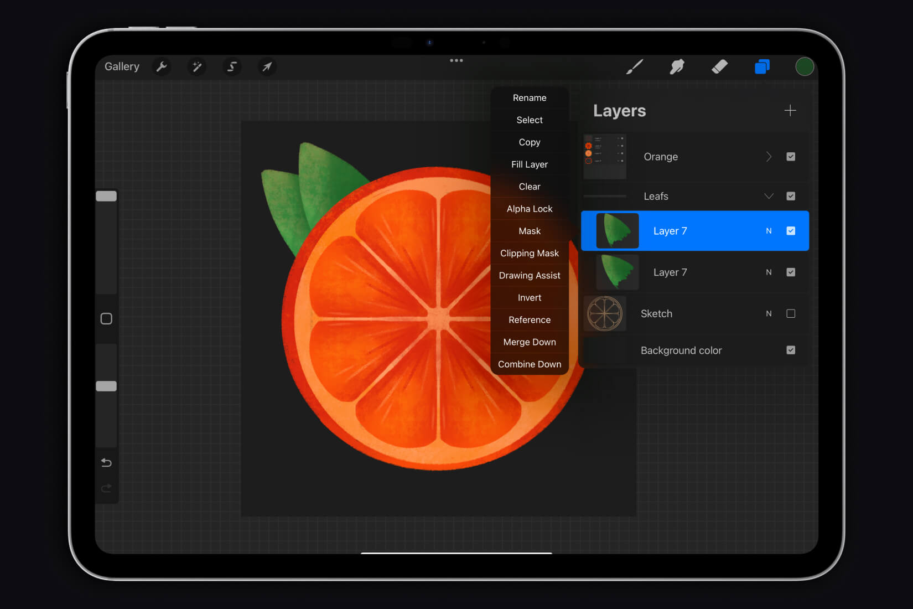Select the Eraser tool

(x=719, y=67)
